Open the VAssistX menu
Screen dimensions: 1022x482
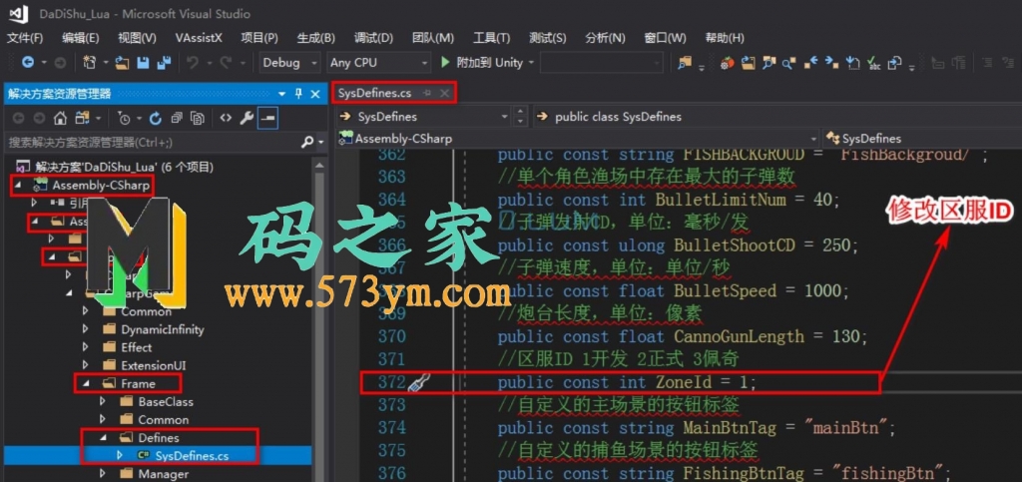[x=199, y=38]
